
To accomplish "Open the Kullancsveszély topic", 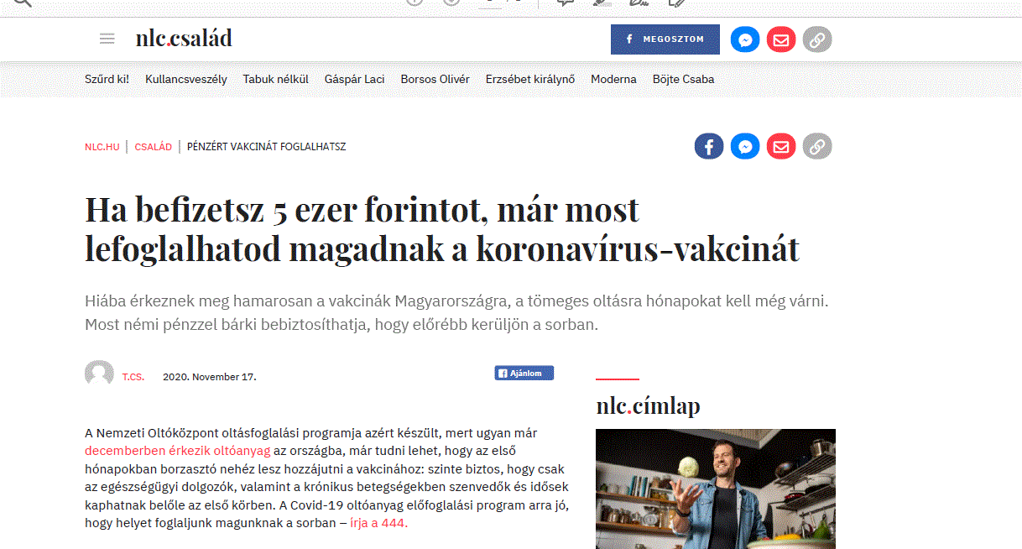I will click(x=186, y=79).
